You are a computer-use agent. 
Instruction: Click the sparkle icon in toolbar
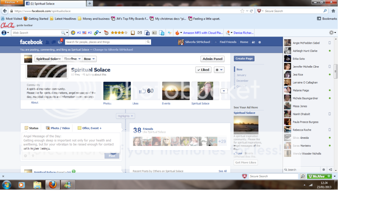click(170, 33)
